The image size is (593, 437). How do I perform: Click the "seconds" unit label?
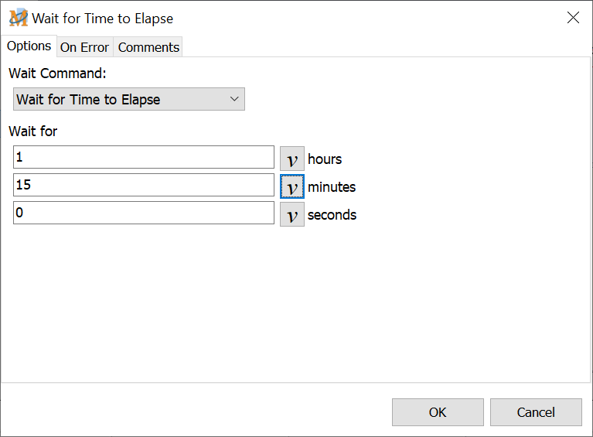click(332, 215)
